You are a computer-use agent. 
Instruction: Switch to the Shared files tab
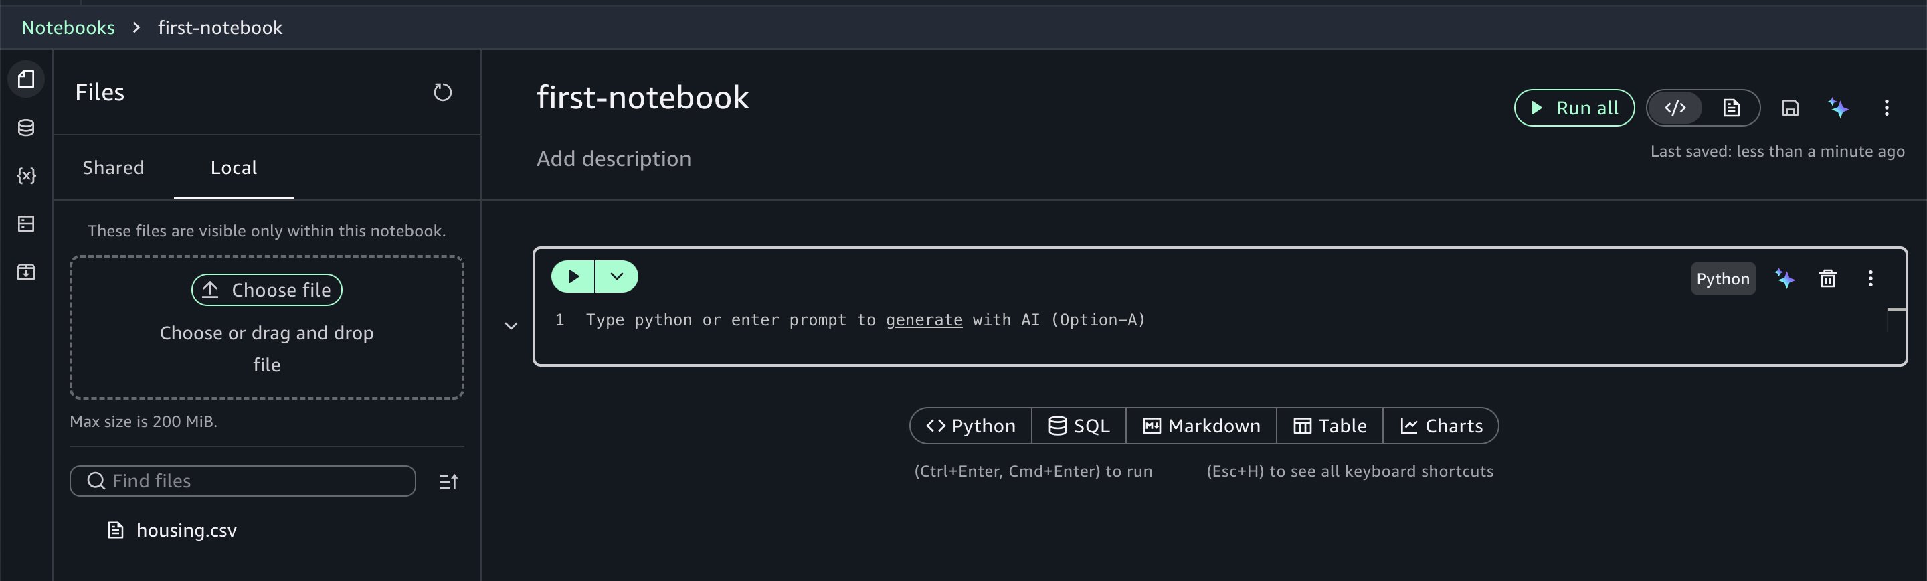(x=114, y=168)
